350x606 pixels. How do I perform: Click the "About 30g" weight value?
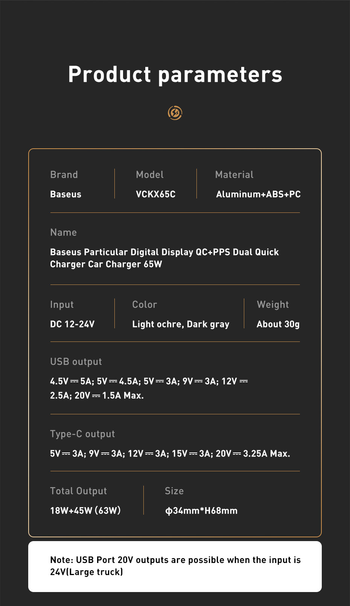click(x=278, y=324)
